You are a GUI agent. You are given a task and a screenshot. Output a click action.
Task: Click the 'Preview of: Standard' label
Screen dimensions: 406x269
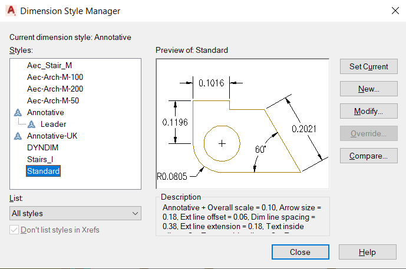click(x=192, y=50)
